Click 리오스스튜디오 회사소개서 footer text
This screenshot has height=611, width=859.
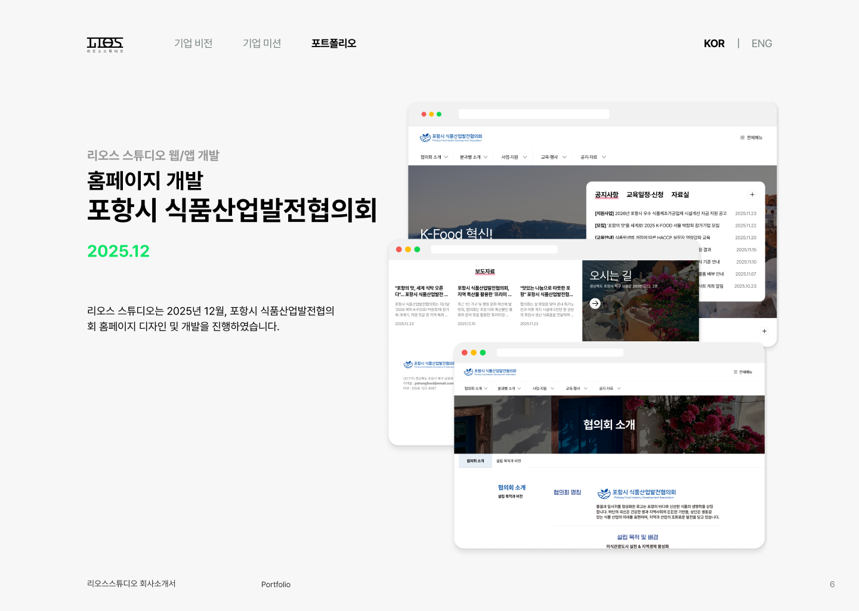pyautogui.click(x=131, y=584)
